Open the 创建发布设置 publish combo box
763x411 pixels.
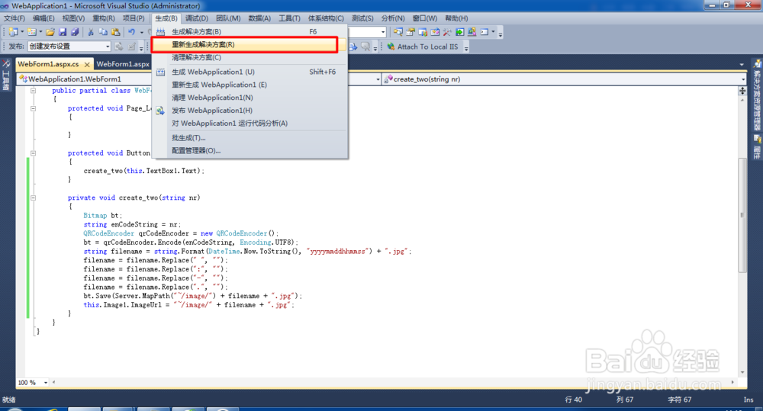pos(69,47)
